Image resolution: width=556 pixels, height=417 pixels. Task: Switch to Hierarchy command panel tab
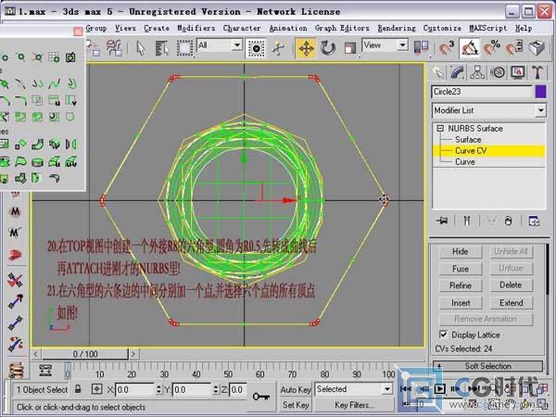point(477,72)
